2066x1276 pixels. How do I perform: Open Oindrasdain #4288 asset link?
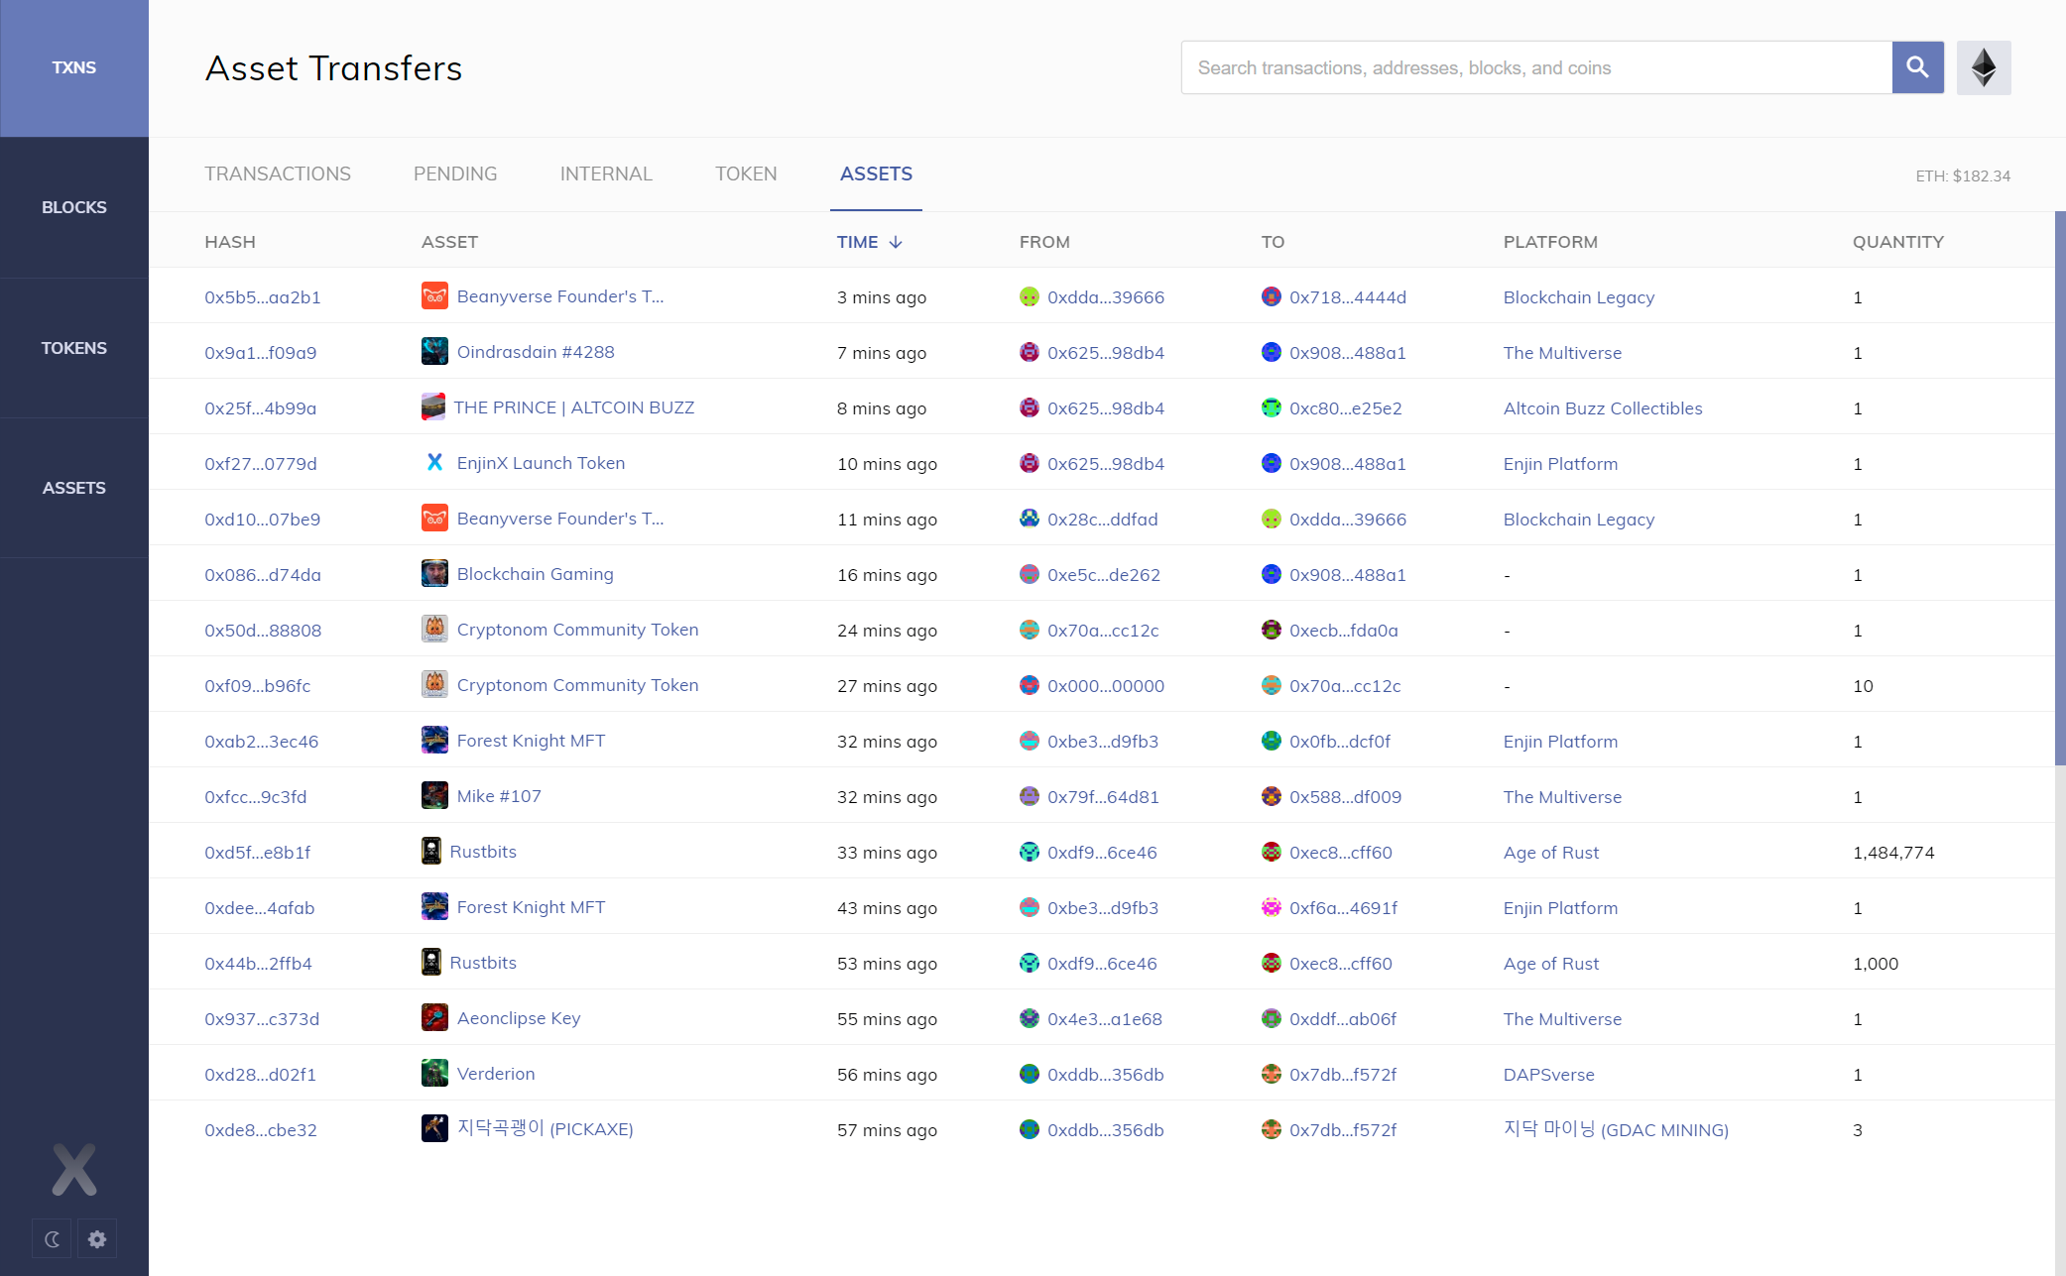[x=536, y=352]
